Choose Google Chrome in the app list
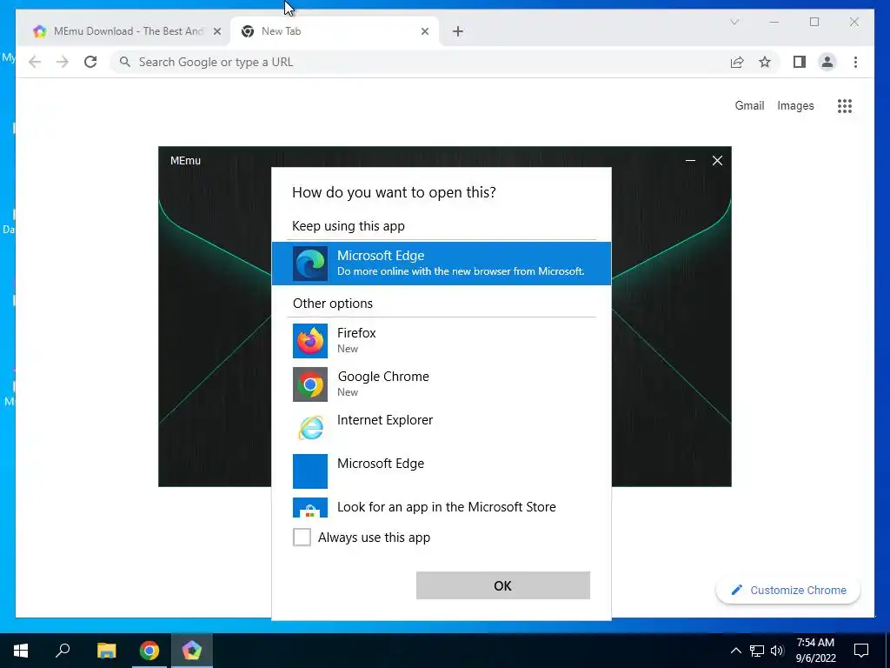 coord(441,384)
